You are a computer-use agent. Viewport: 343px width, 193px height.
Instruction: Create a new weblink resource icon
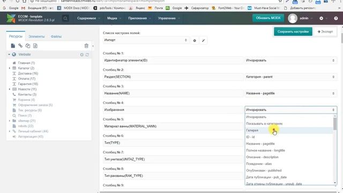tap(20, 46)
